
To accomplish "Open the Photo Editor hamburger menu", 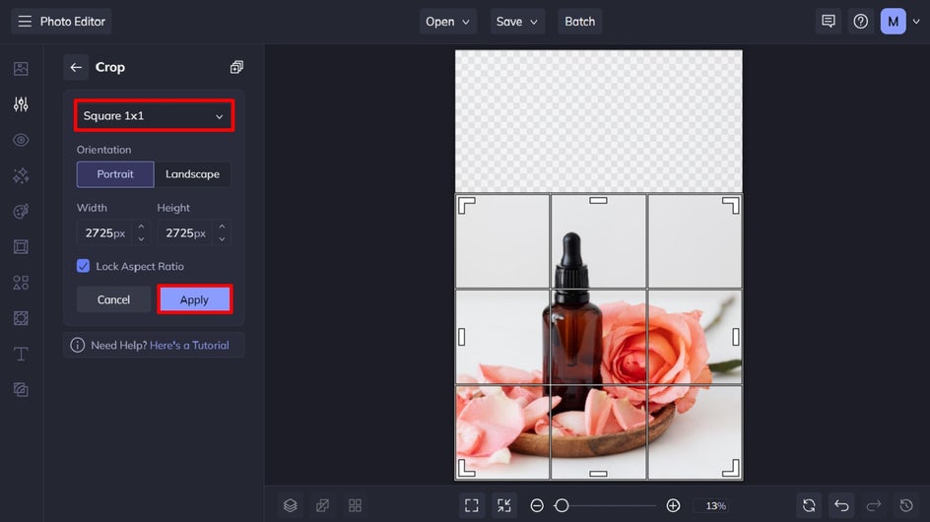I will [25, 22].
